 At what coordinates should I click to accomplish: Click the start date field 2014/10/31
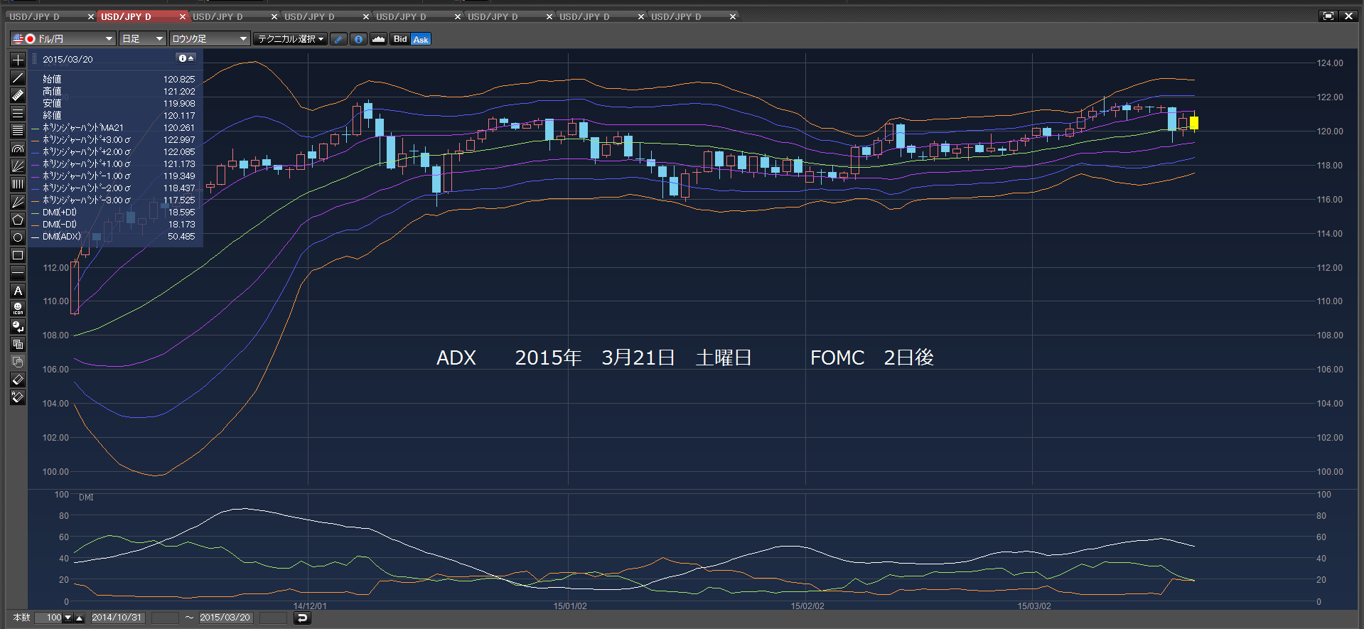pos(117,618)
